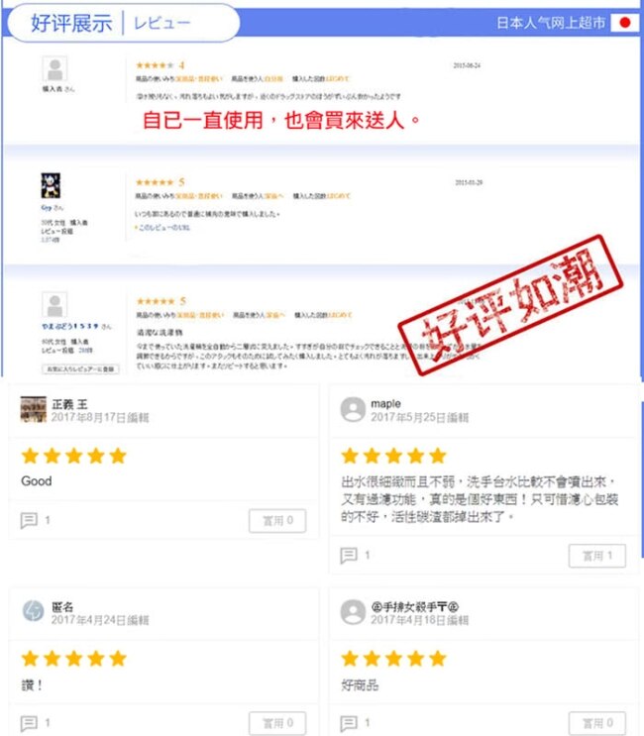Click maple's gray avatar icon
Image resolution: width=644 pixels, height=736 pixels.
click(353, 409)
